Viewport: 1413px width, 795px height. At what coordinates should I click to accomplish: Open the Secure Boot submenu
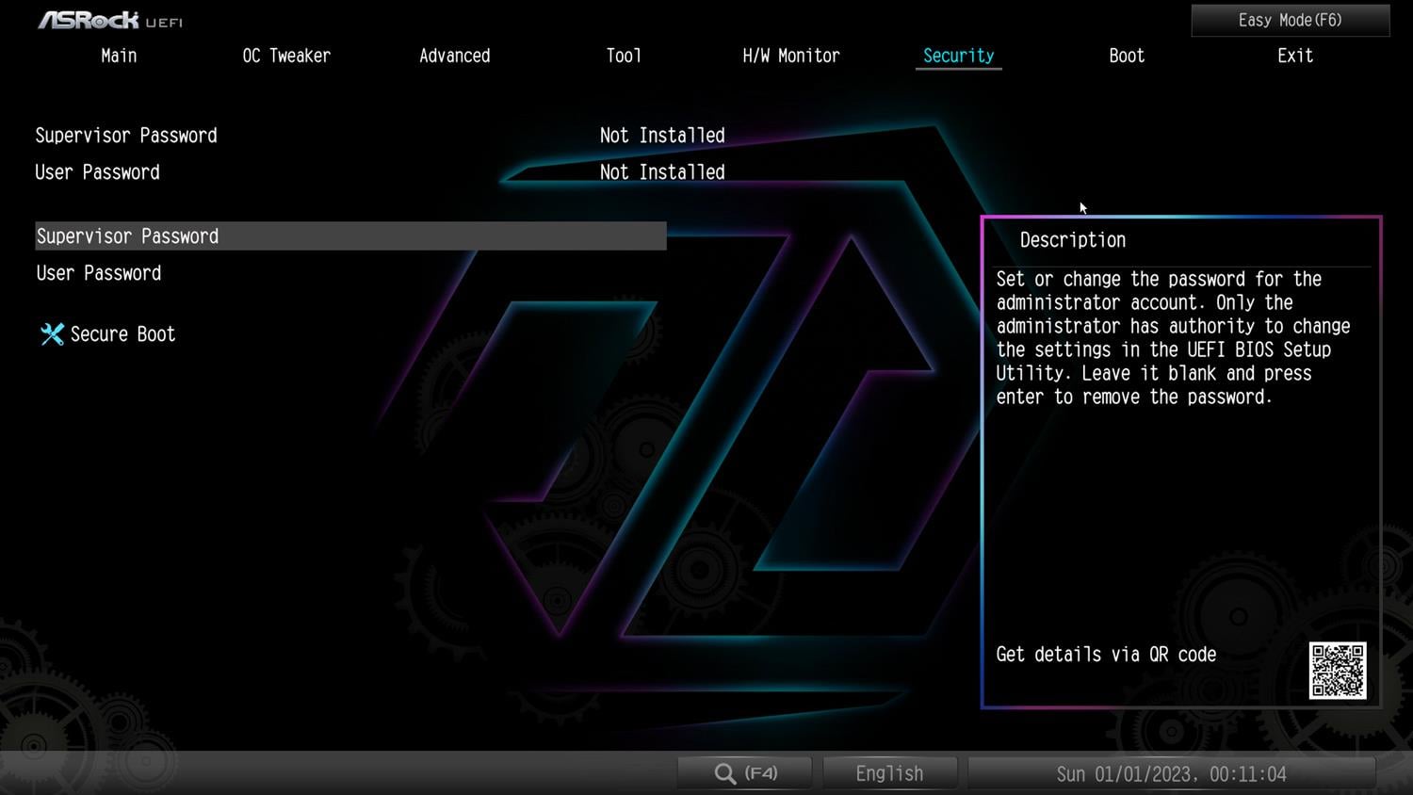(122, 334)
